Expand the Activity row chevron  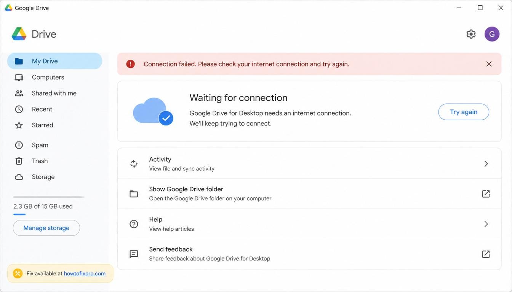click(486, 164)
